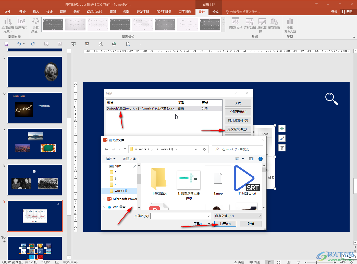The width and height of the screenshot is (357, 264).
Task: Click the file name input field
Action: [179, 216]
